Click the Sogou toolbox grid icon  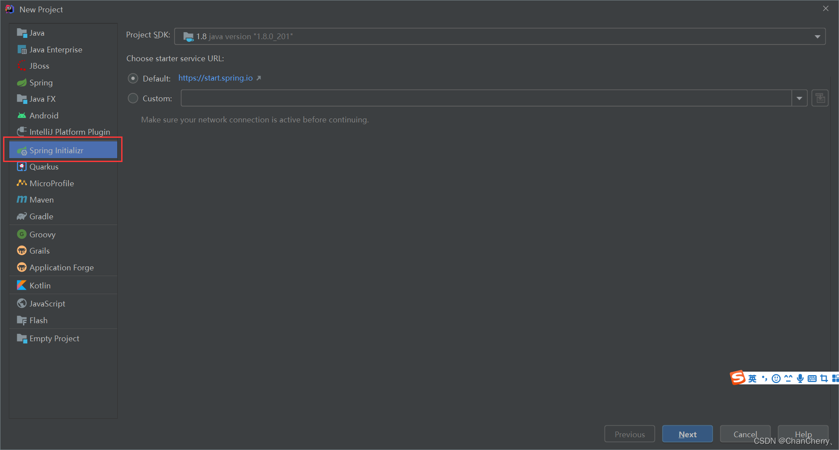[x=835, y=379]
